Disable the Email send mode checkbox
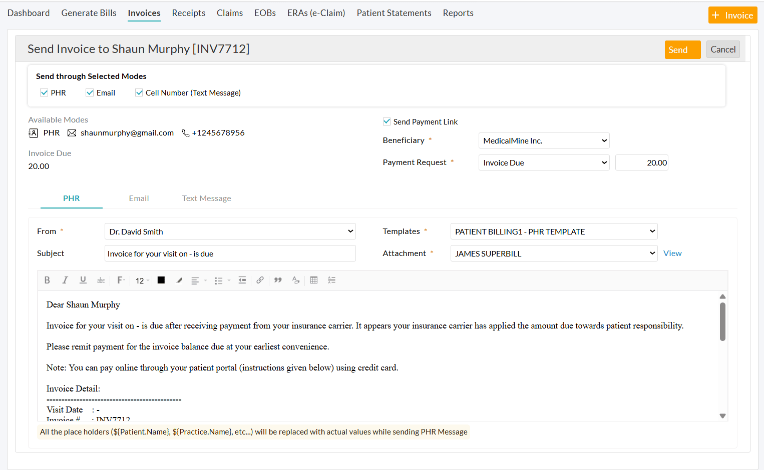 click(89, 92)
